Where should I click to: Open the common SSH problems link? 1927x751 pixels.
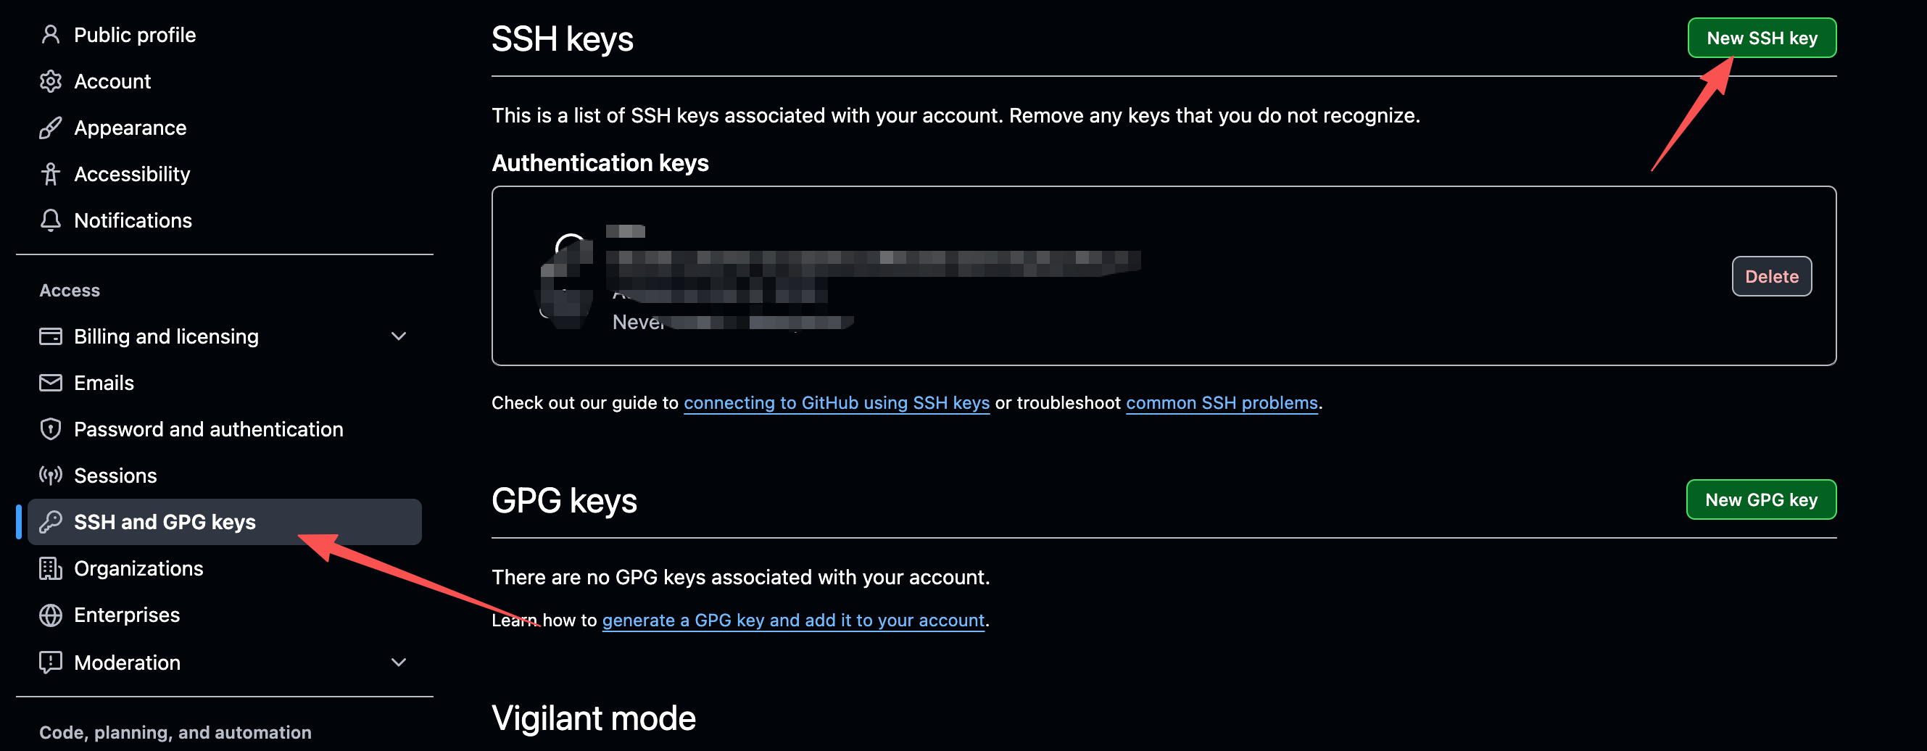point(1221,403)
